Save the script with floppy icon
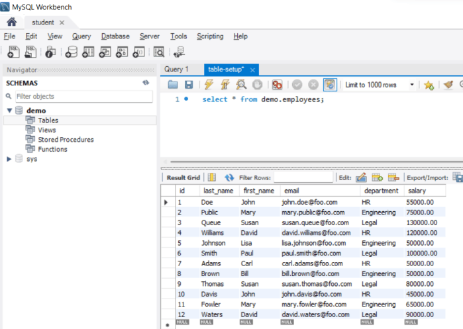 (x=189, y=85)
